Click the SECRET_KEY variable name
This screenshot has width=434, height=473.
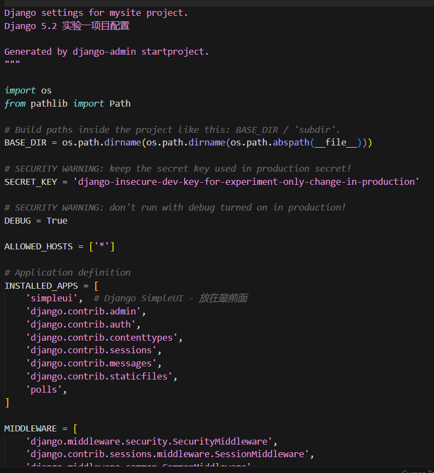tap(31, 182)
